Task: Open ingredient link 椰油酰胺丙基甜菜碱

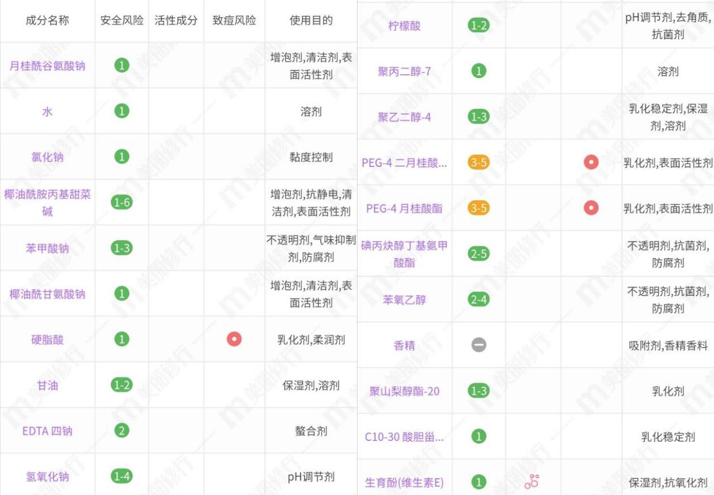Action: 47,203
